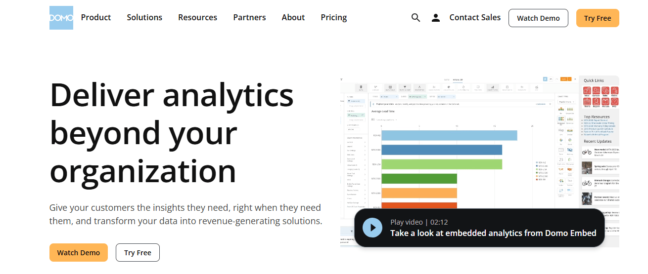Click the Contacts quick link icon
The image size is (648, 274).
coord(596,91)
